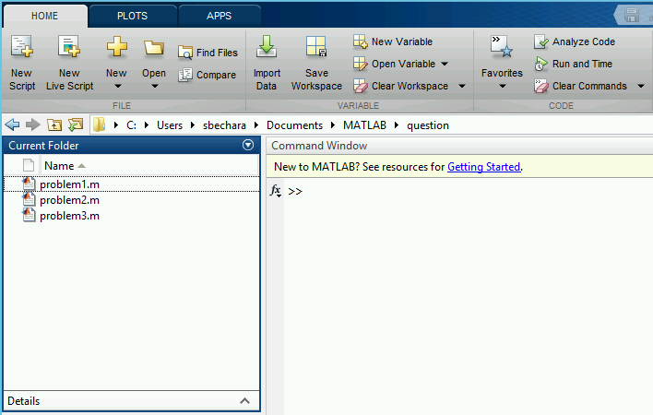Expand the path arrow after Documents
Viewport: 653px width, 415px height.
[x=333, y=125]
